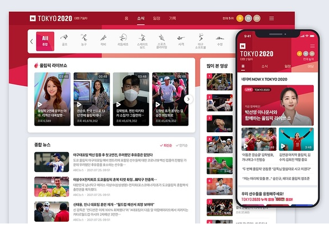Select the 농구 (basketball) sport icon
The height and width of the screenshot is (228, 329).
coord(84,40)
